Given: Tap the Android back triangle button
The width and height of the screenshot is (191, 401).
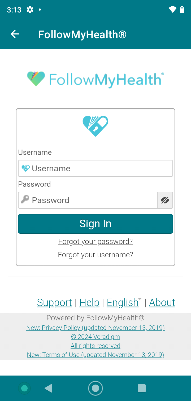Looking at the screenshot, I should coord(48,388).
